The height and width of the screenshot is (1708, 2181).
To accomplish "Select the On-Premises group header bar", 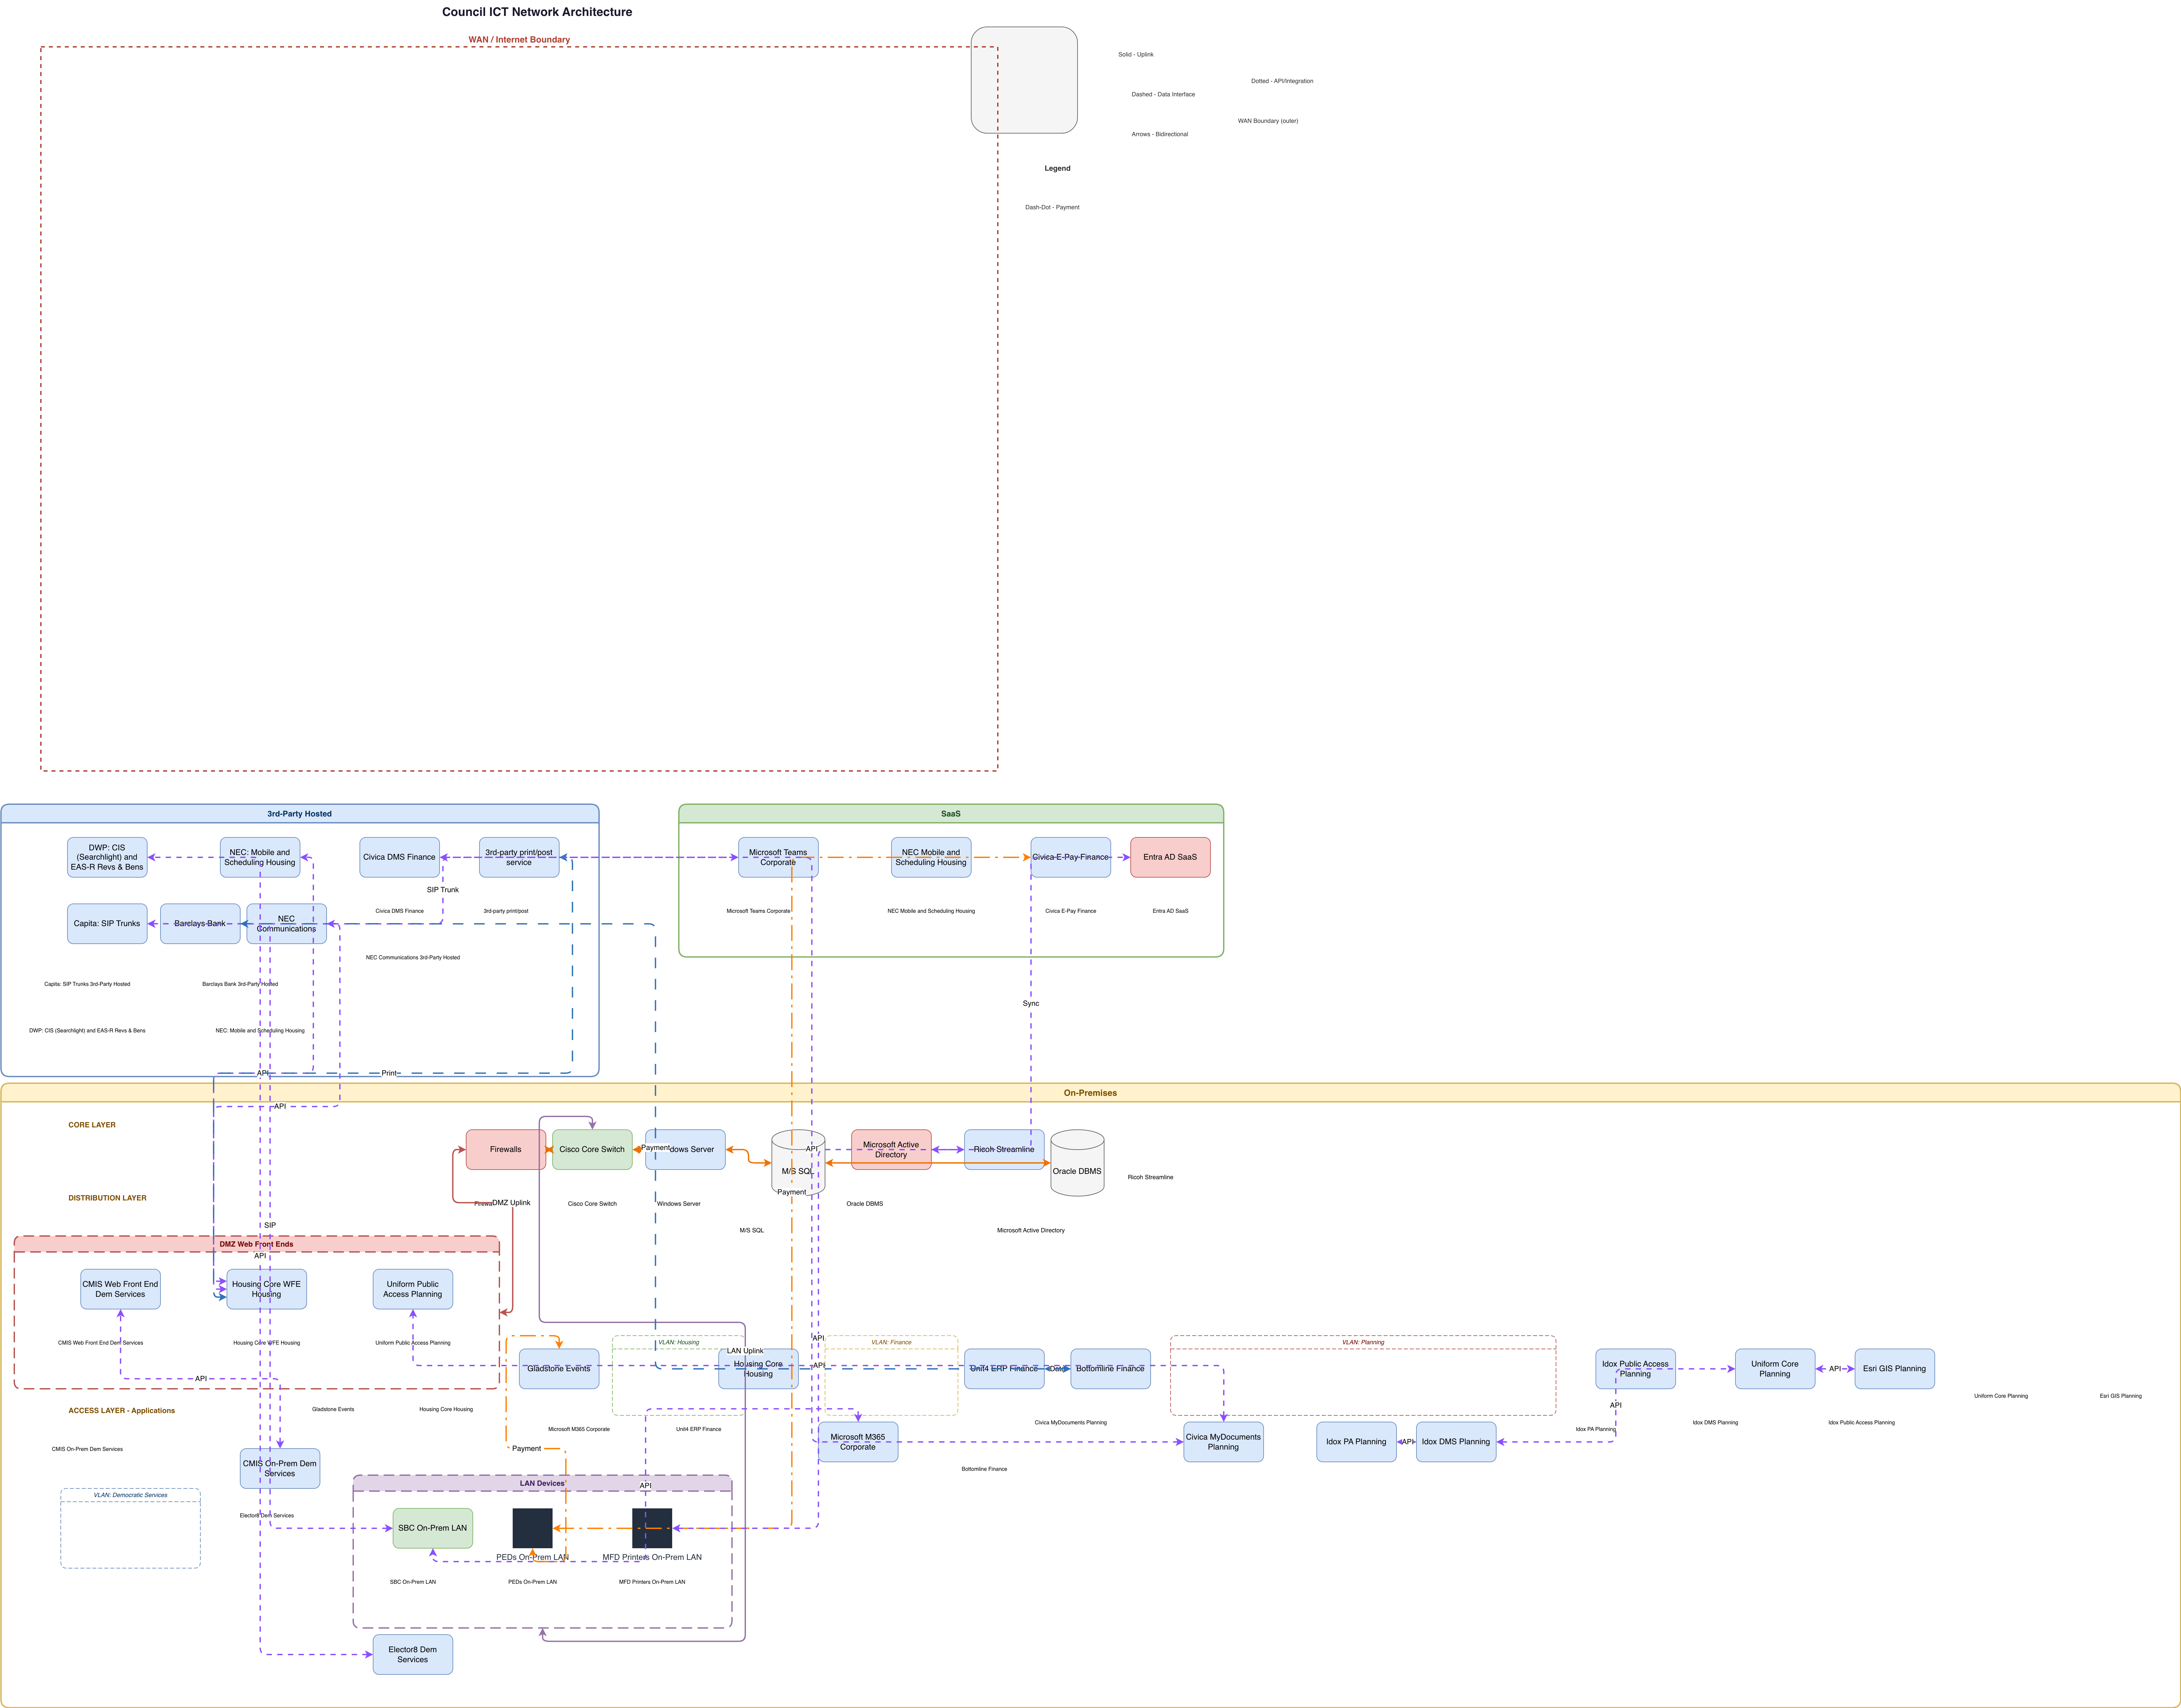I will click(x=1090, y=1093).
